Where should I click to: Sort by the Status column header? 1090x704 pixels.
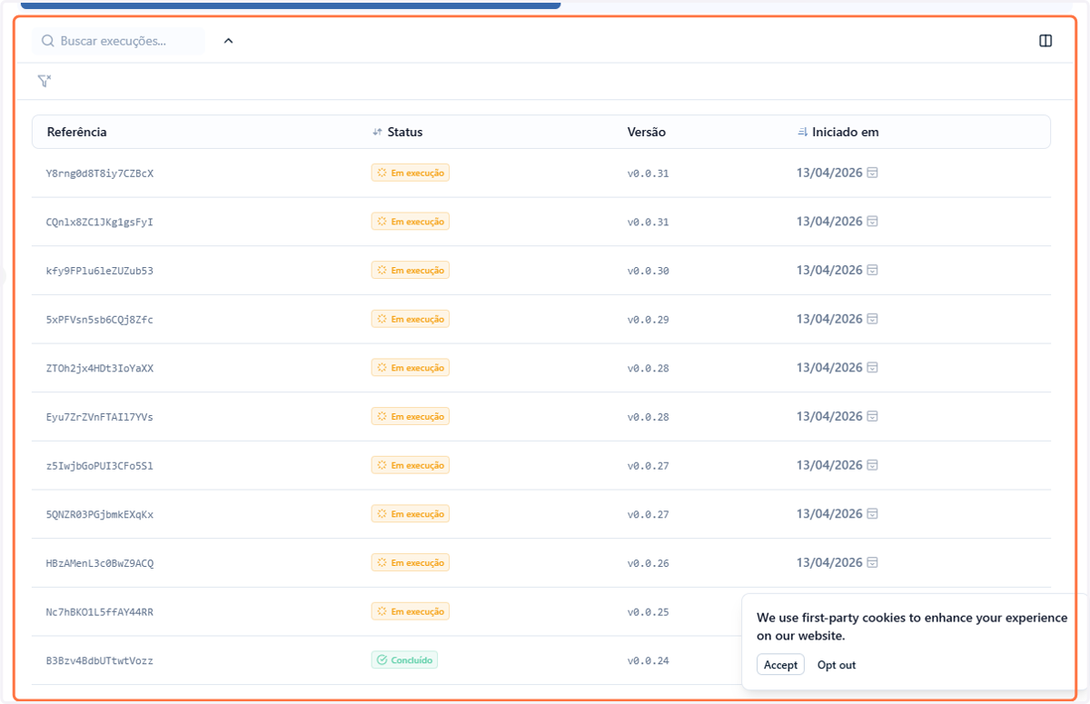[398, 132]
